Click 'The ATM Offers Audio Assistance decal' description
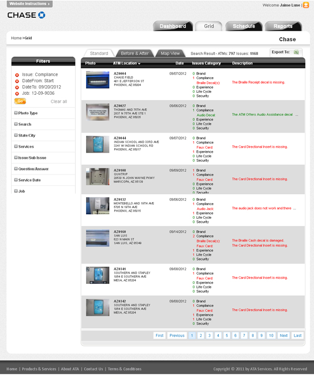 point(262,114)
